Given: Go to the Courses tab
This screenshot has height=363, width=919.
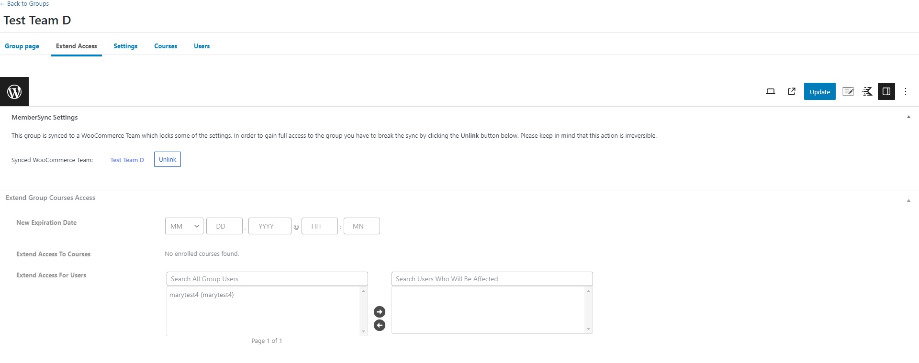Looking at the screenshot, I should (x=166, y=46).
